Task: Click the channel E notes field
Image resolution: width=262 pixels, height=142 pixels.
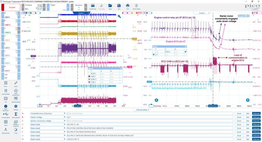Action: point(150,128)
